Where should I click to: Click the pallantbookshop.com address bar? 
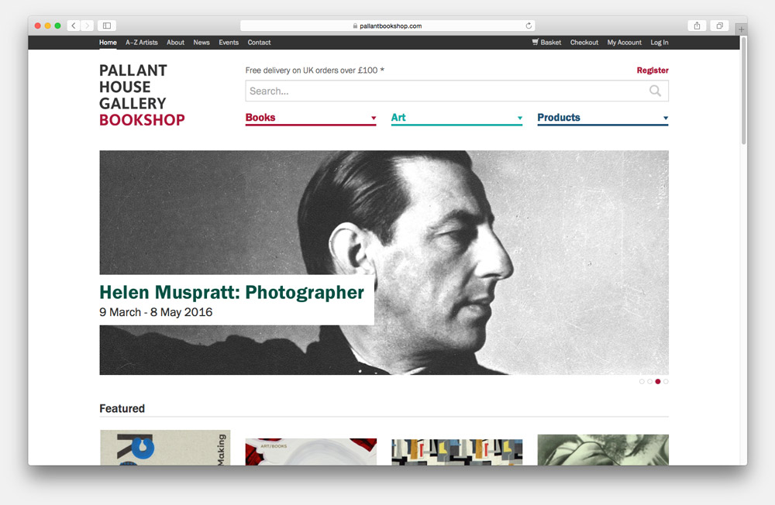click(387, 26)
